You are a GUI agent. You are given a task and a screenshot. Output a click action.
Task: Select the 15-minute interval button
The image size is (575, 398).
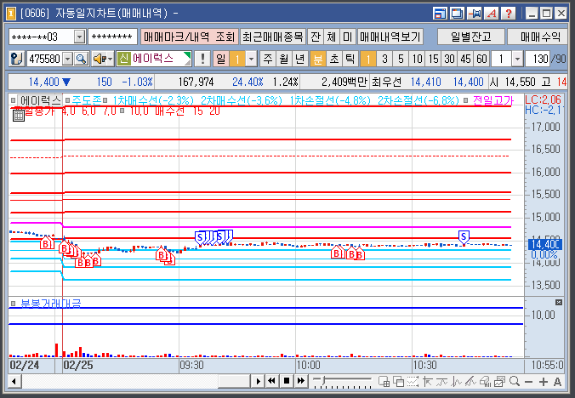tap(433, 59)
